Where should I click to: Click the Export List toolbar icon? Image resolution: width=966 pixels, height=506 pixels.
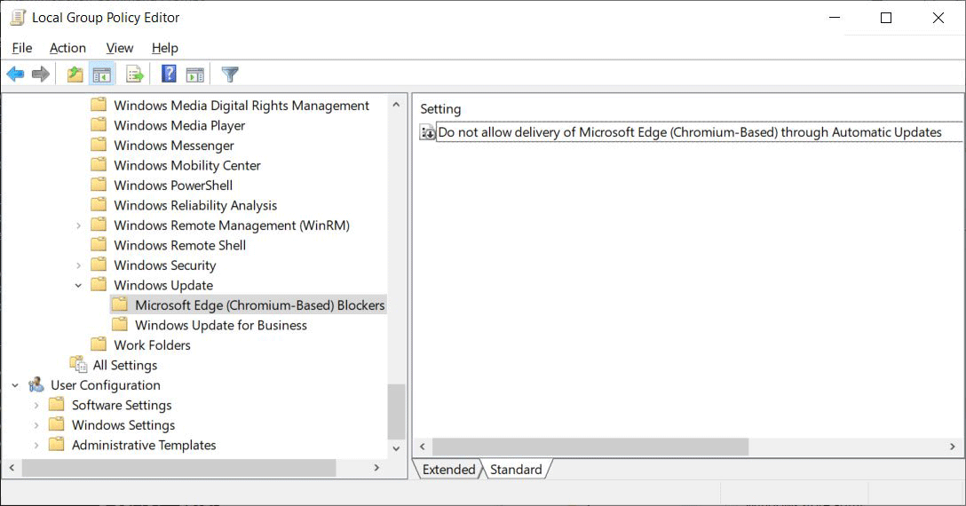[134, 75]
